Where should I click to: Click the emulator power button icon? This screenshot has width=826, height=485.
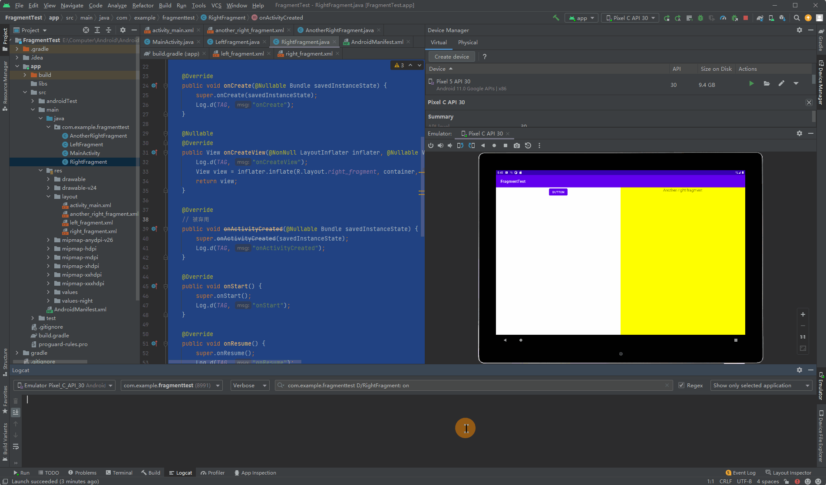pyautogui.click(x=431, y=145)
